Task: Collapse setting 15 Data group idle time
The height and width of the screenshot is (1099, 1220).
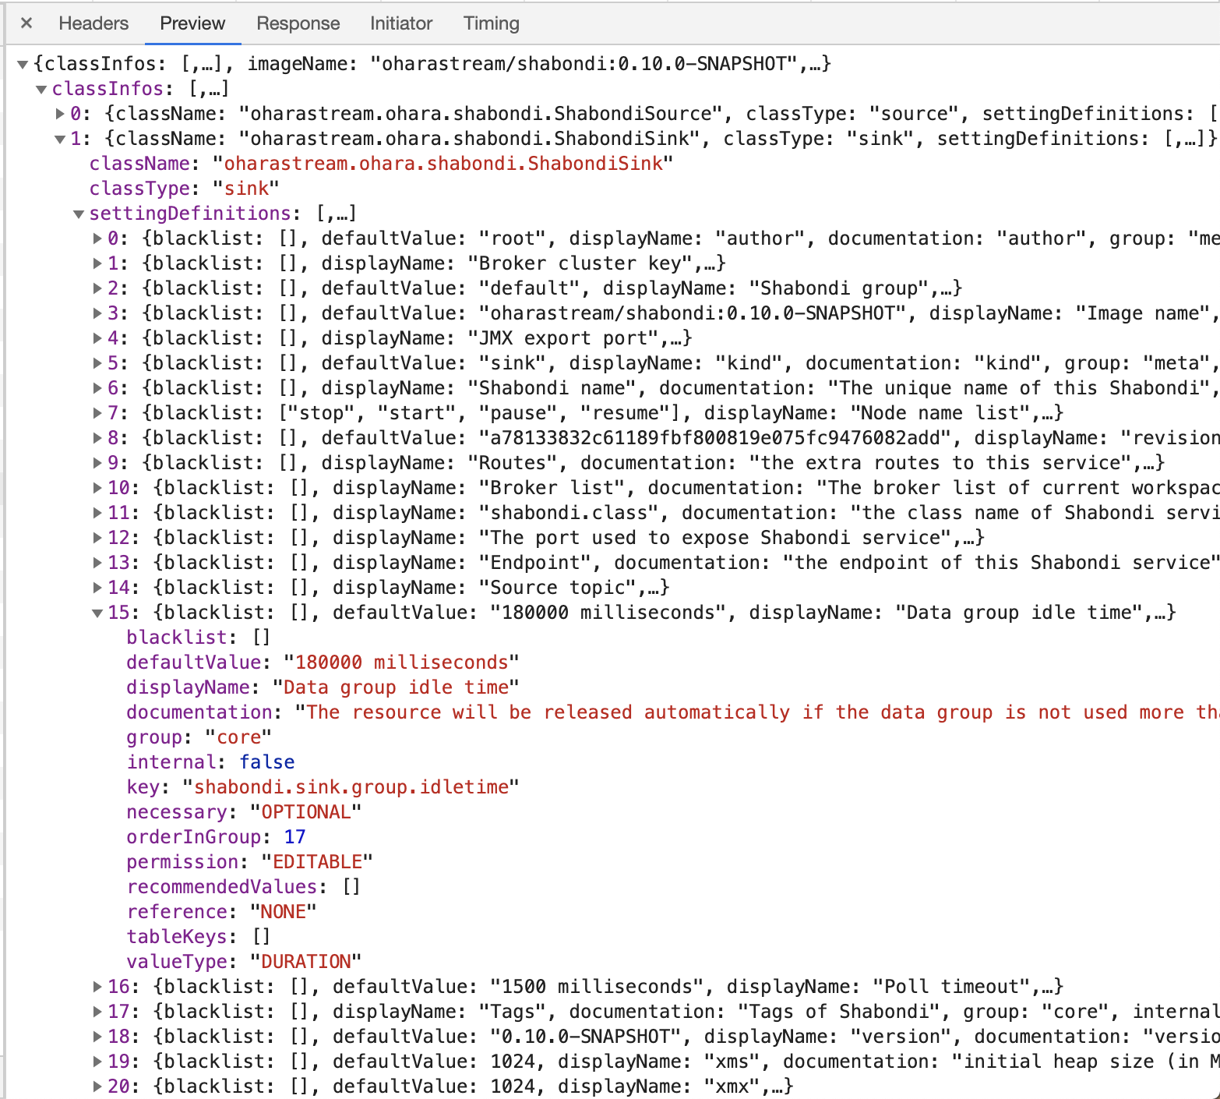Action: [97, 613]
